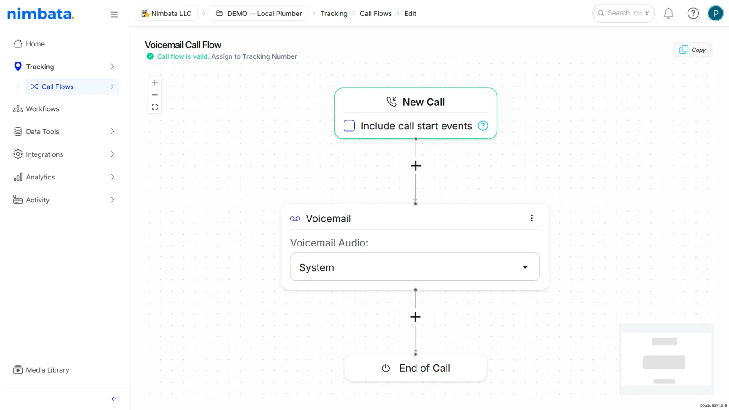The width and height of the screenshot is (729, 410).
Task: Expand the Activity section chevron
Action: [x=113, y=200]
